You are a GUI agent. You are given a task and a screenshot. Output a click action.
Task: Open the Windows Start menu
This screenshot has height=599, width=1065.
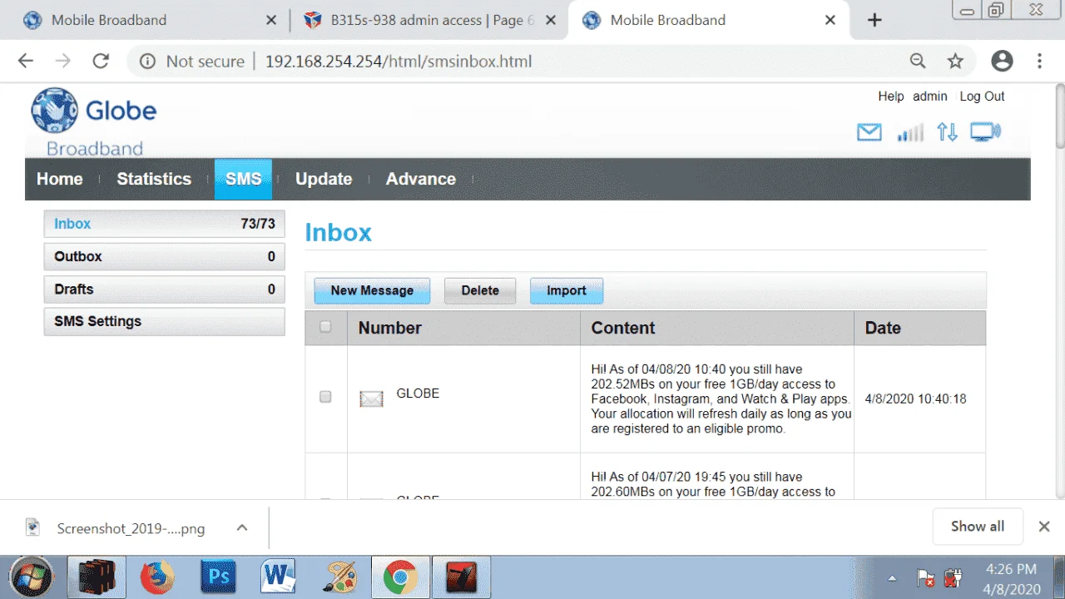click(31, 577)
